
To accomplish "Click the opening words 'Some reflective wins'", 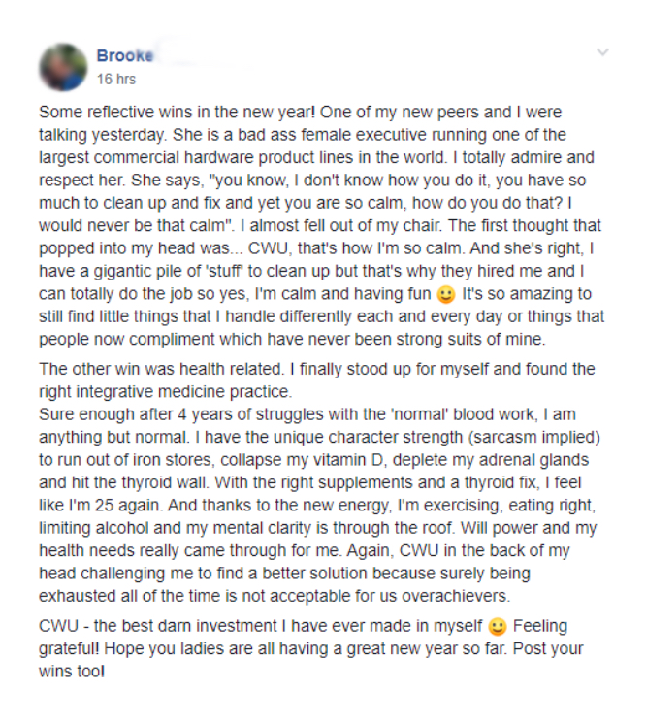I will [97, 113].
